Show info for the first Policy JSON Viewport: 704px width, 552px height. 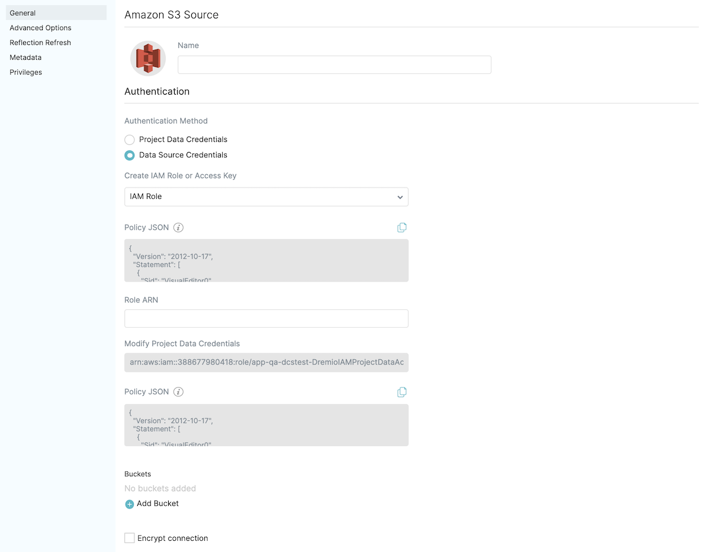[x=178, y=228]
